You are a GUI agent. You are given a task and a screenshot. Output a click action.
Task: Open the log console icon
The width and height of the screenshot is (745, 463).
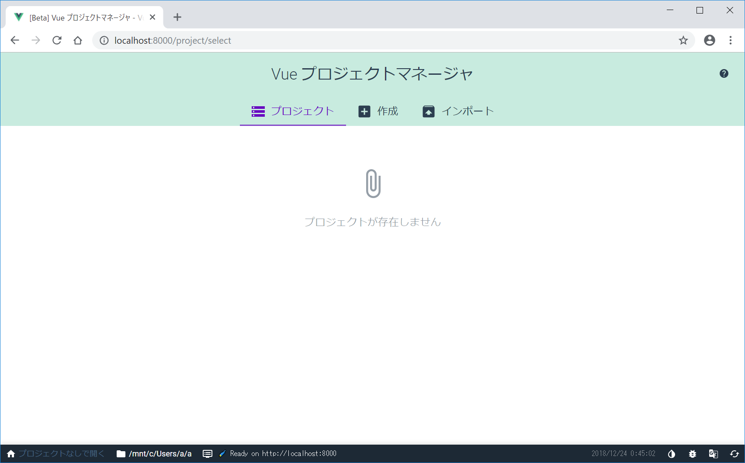click(208, 454)
